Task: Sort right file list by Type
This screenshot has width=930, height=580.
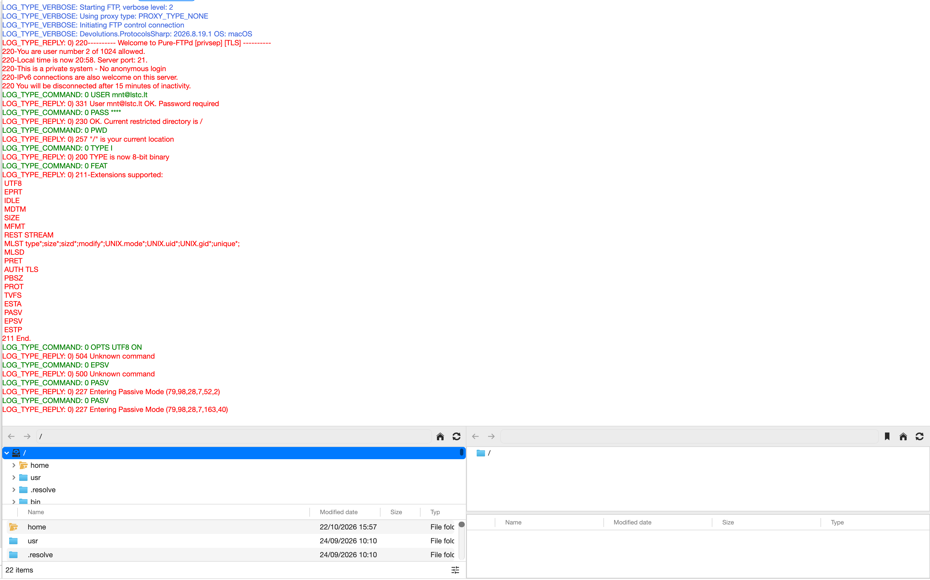Action: click(837, 522)
